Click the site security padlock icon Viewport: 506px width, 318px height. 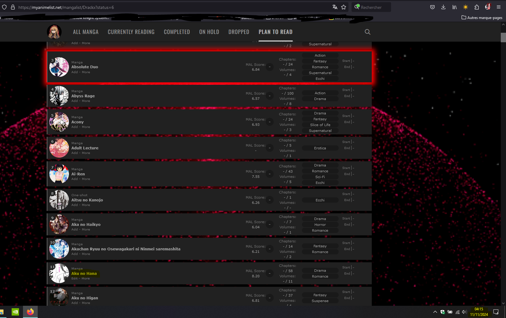pos(13,7)
